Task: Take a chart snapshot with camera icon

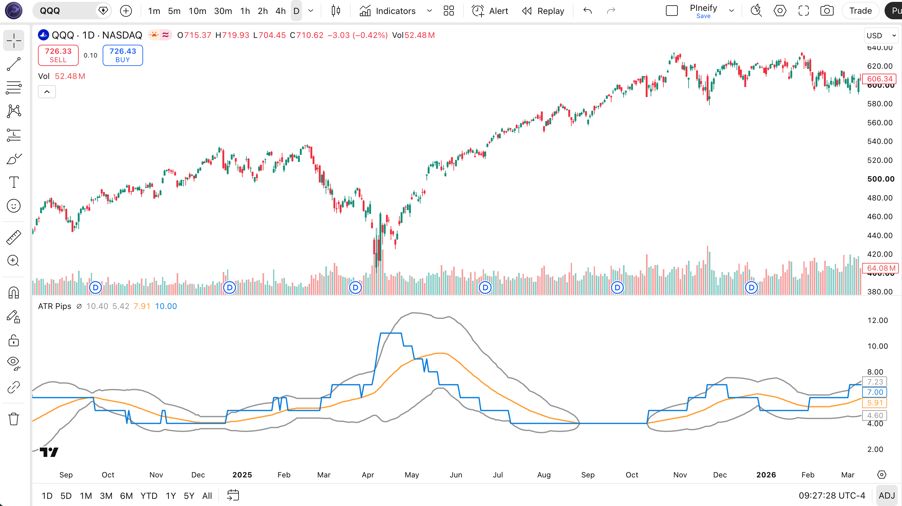Action: coord(827,11)
